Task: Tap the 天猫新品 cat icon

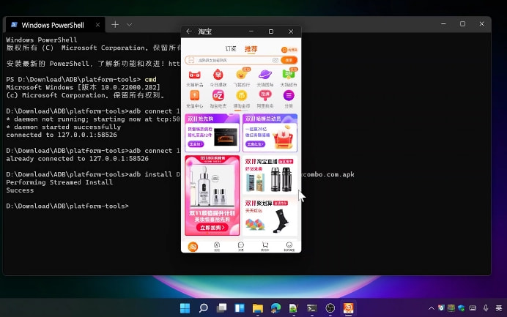Action: (x=194, y=75)
